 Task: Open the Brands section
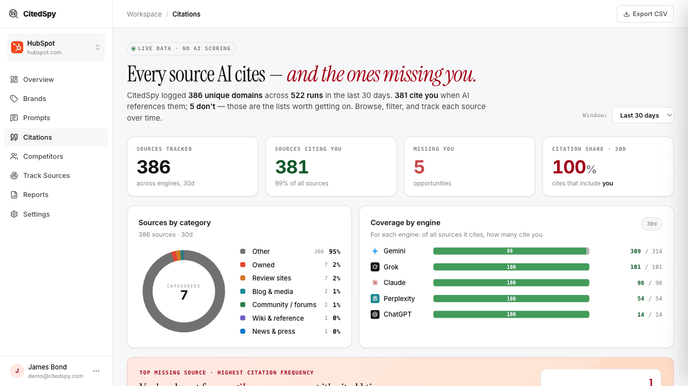coord(56,99)
